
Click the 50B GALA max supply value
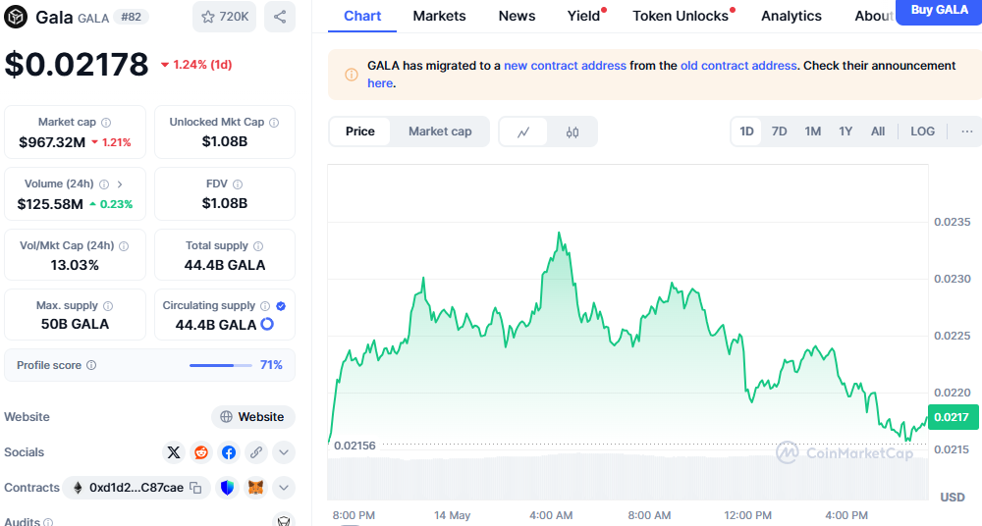(76, 325)
